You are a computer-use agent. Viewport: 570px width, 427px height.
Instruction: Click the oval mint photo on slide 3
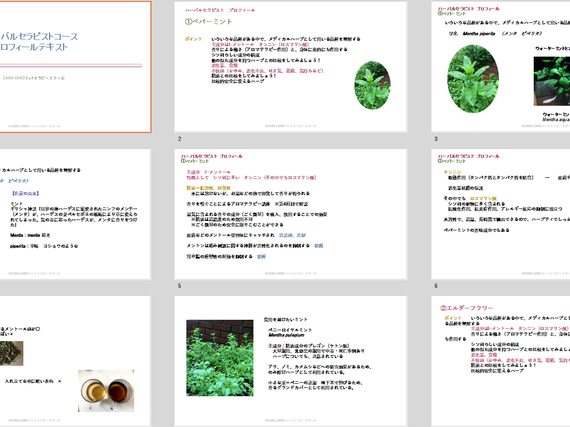pyautogui.click(x=473, y=79)
